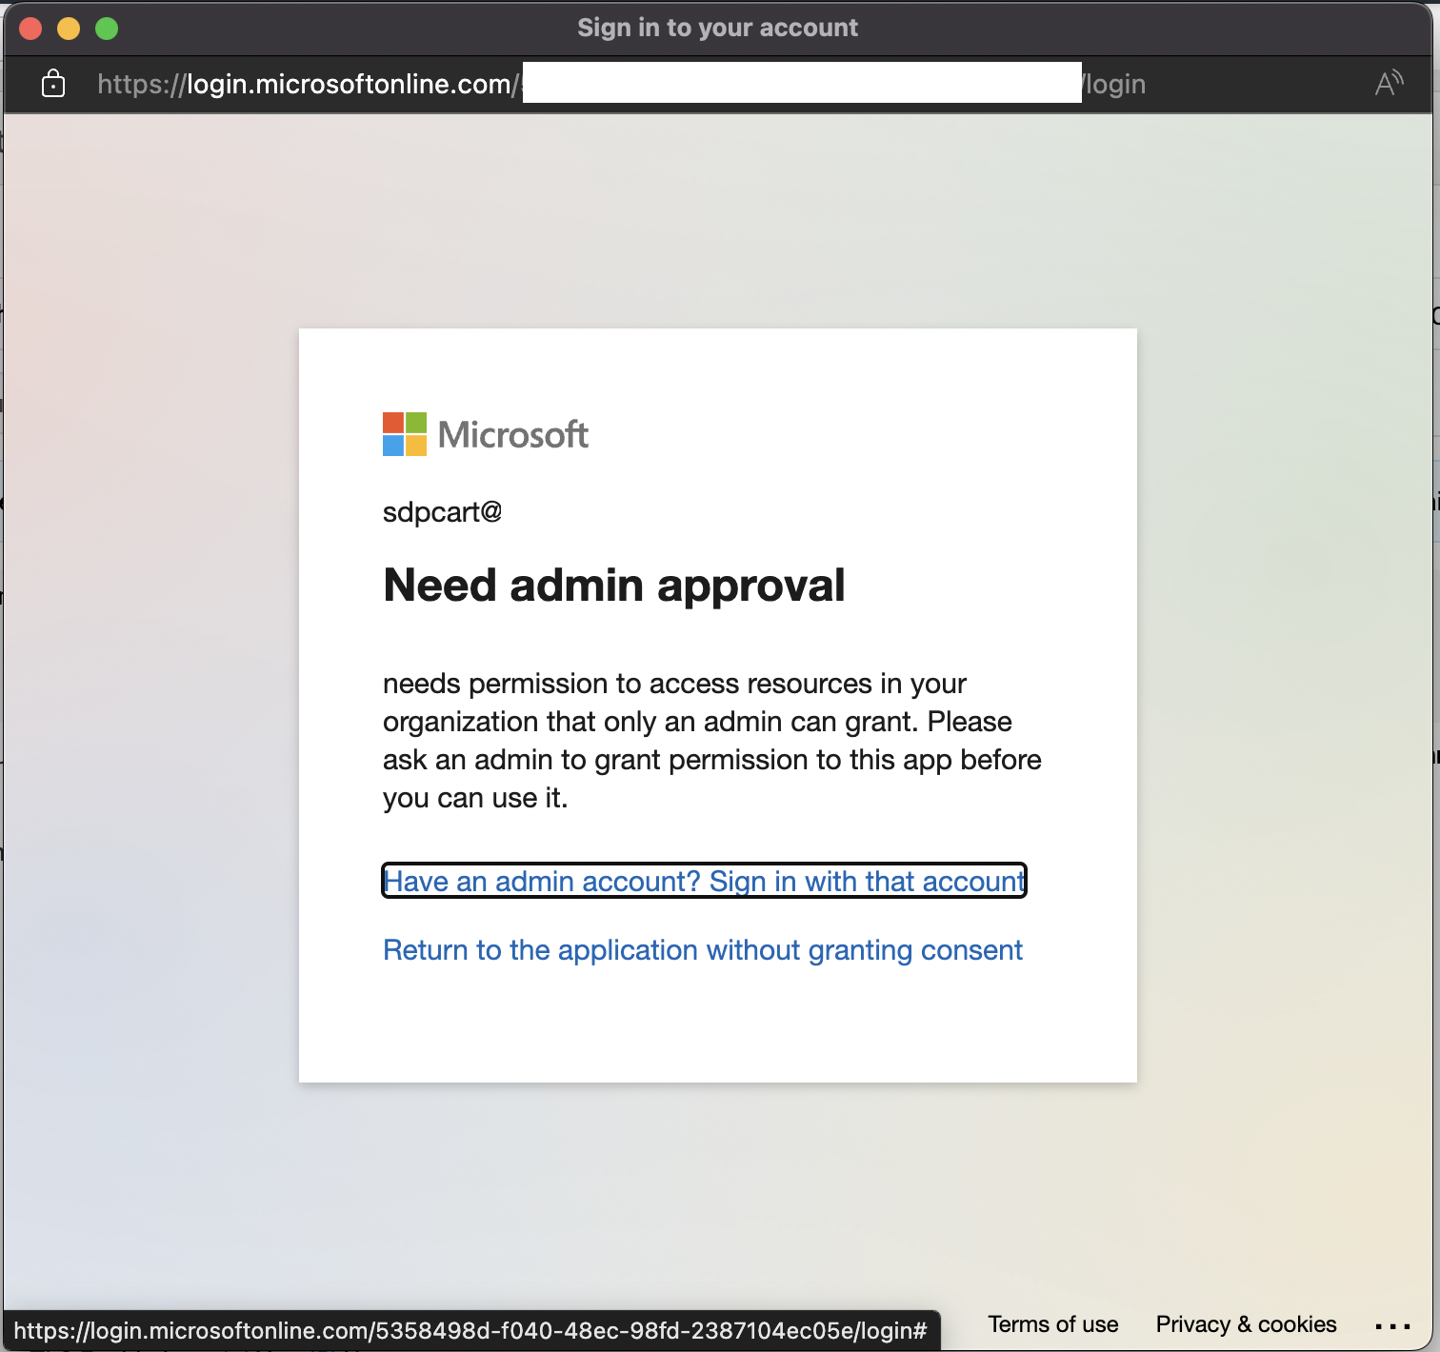Click the blank white area below the consent links
1440x1352 pixels.
click(717, 1028)
